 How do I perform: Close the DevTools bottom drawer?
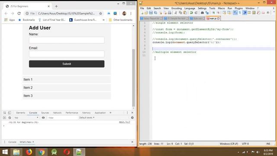coord(132,142)
